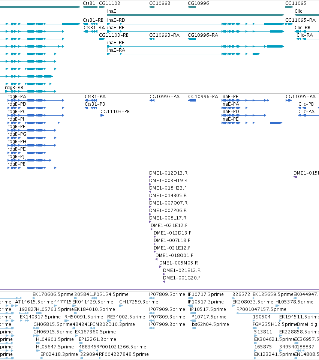Click protein Clic-PB label
Image resolution: width=319 pixels, height=360 pixels.
click(x=306, y=104)
